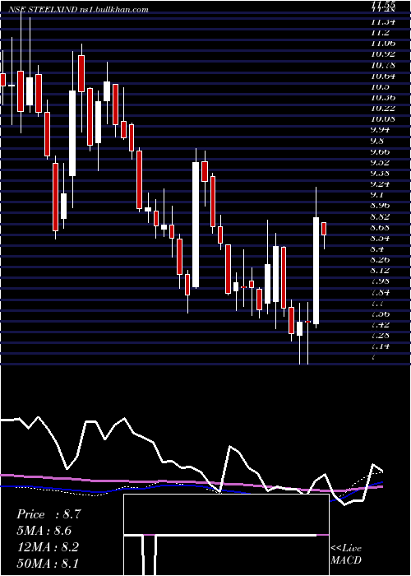Click the 7.56 price axis label
Viewport: 411px width, 576px height.
pyautogui.click(x=381, y=314)
